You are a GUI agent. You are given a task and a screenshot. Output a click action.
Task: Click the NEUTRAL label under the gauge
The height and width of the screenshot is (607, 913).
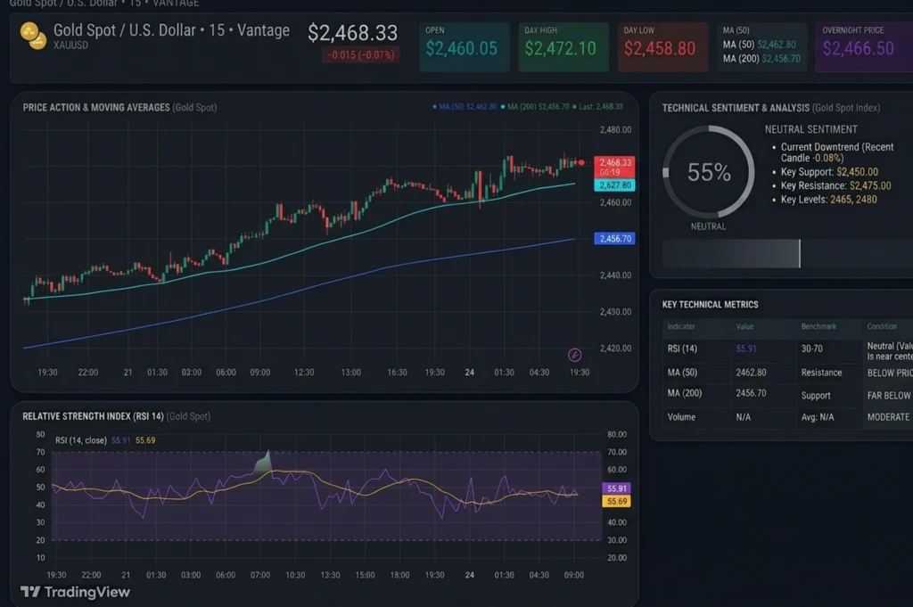click(x=708, y=226)
